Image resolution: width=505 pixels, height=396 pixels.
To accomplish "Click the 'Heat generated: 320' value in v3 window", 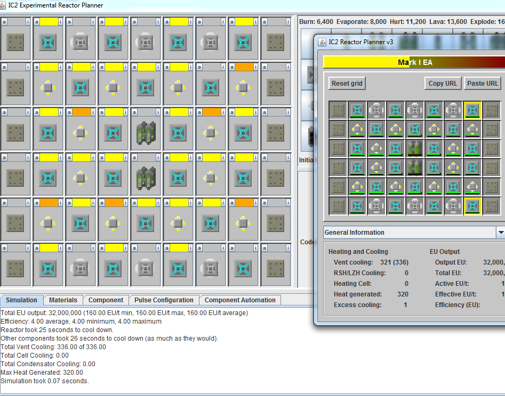I will point(403,294).
